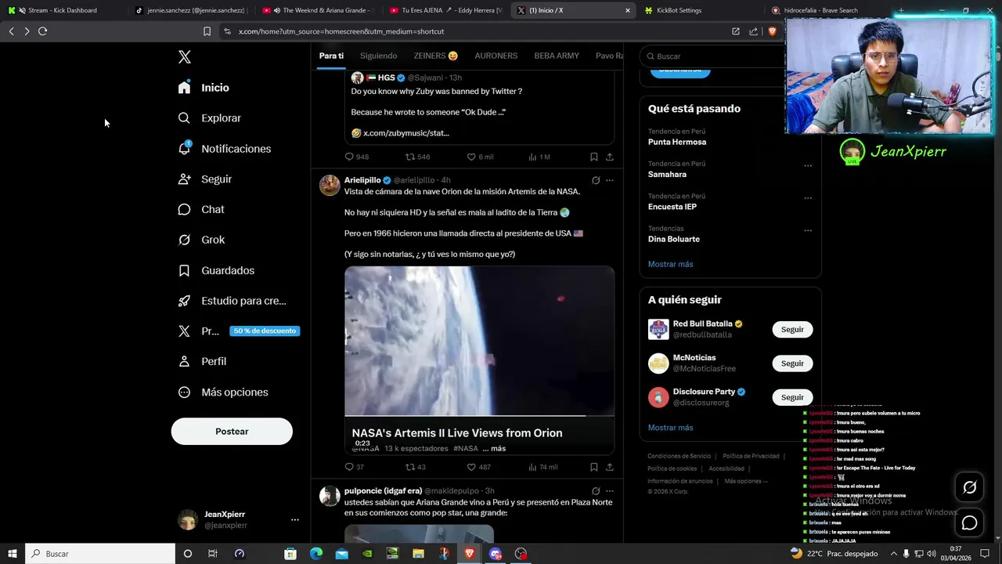Open options for the Encuesta IEP trend
The width and height of the screenshot is (1002, 564).
808,198
